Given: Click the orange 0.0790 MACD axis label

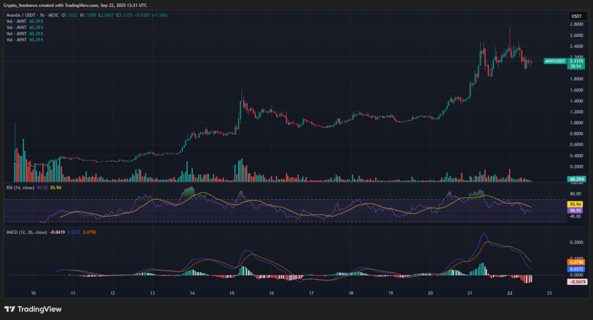Looking at the screenshot, I should point(576,262).
